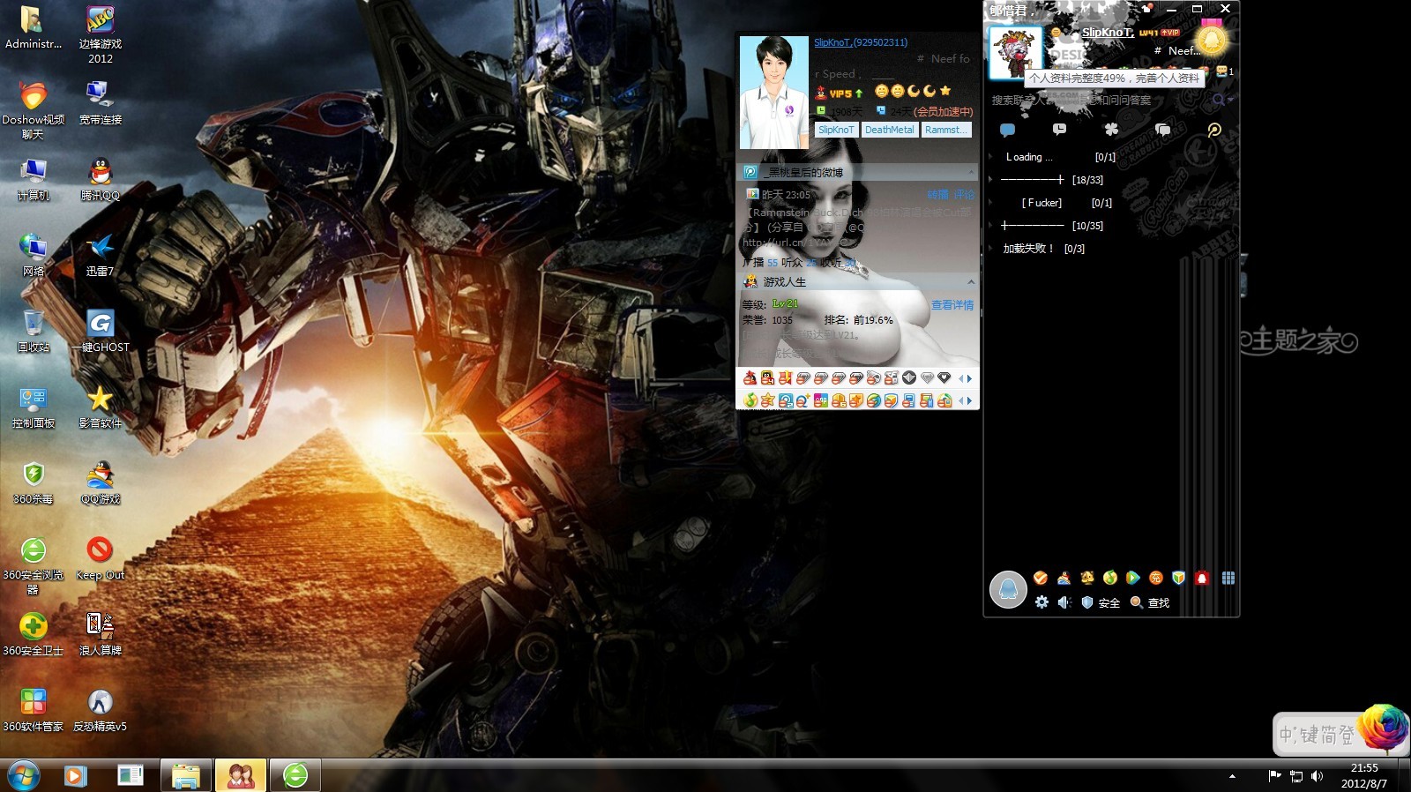This screenshot has width=1411, height=792.
Task: Switch to recent conversations tab in QQ
Action: pos(1059,130)
